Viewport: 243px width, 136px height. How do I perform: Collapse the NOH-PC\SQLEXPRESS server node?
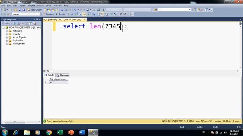[3, 28]
